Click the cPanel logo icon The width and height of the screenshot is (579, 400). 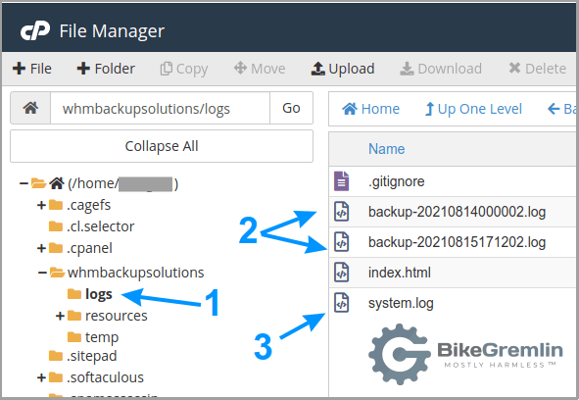pyautogui.click(x=35, y=31)
